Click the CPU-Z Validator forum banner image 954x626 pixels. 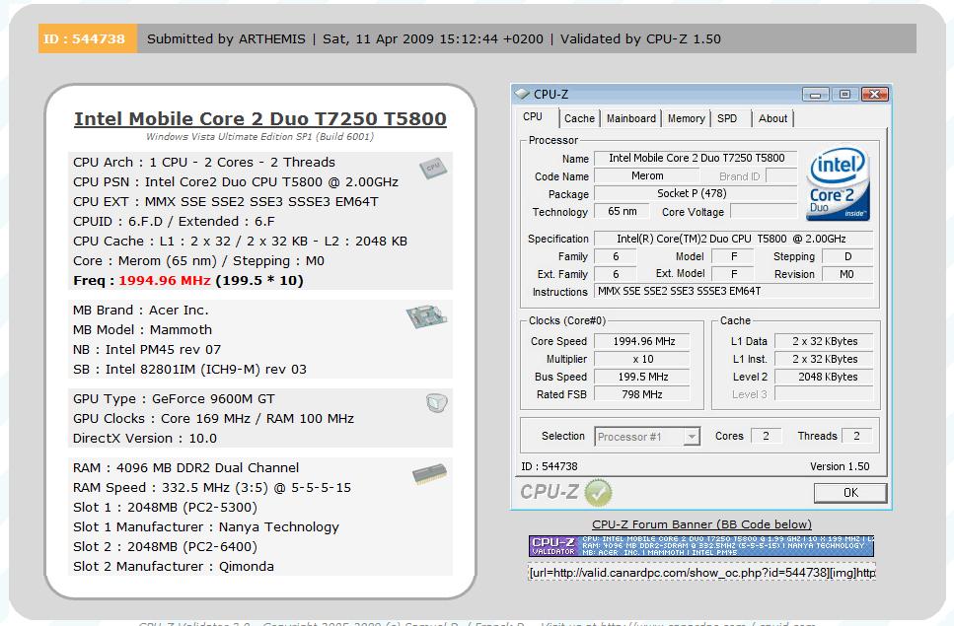(x=701, y=546)
